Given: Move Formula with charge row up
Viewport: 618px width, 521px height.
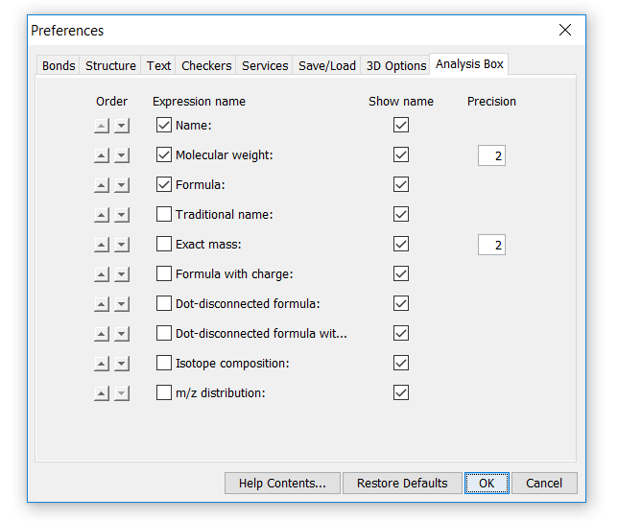Looking at the screenshot, I should click(x=102, y=274).
